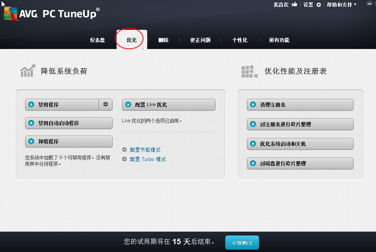Click play icon on 卸载程序
376x252 pixels.
(31, 141)
